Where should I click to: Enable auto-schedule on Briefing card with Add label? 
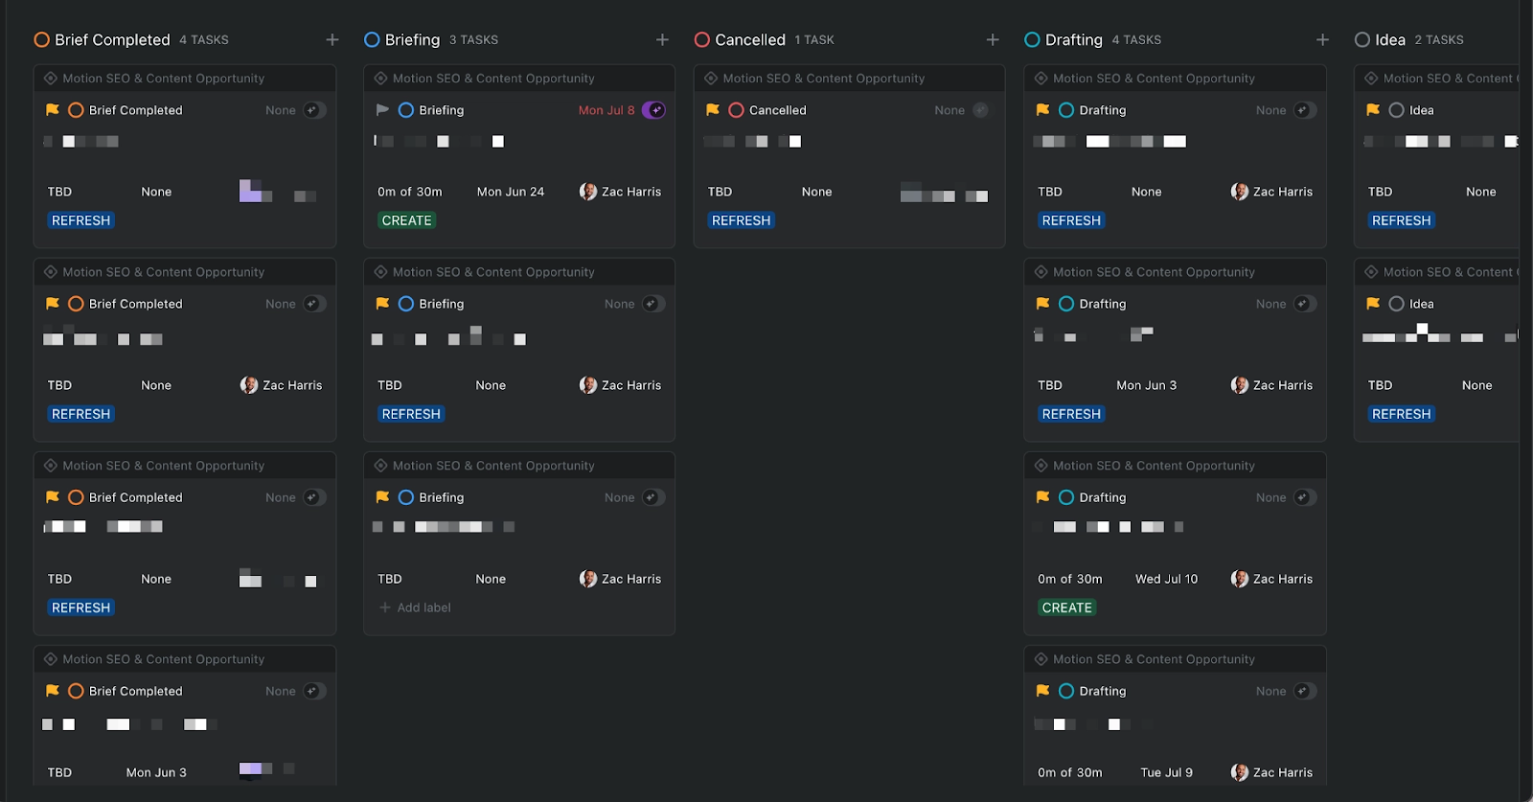coord(653,497)
